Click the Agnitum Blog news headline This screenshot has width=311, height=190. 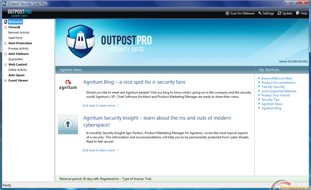pos(134,82)
